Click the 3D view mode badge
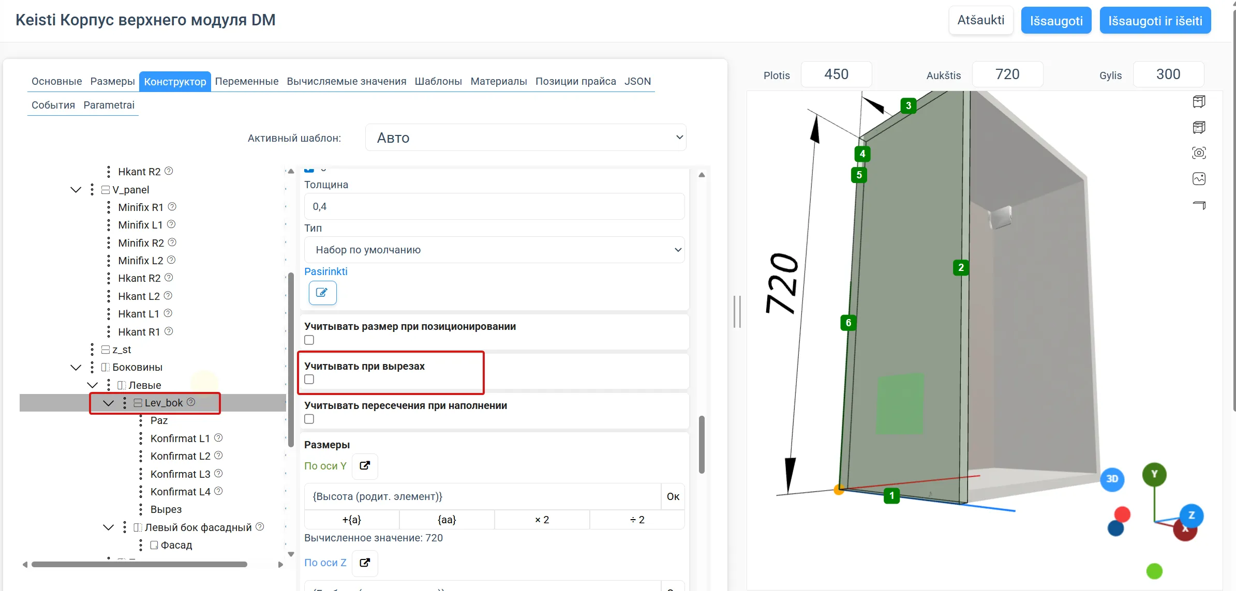The width and height of the screenshot is (1236, 591). pos(1112,479)
